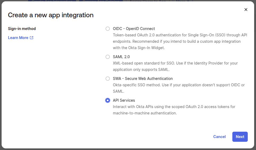Open the Learn More link
256x150 pixels.
(x=18, y=38)
